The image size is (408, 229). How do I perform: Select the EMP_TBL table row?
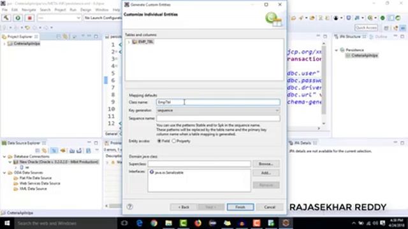(x=143, y=42)
